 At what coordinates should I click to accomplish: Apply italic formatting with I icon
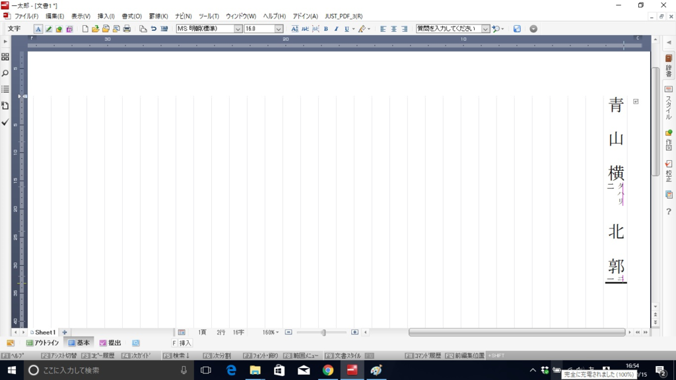coord(336,29)
